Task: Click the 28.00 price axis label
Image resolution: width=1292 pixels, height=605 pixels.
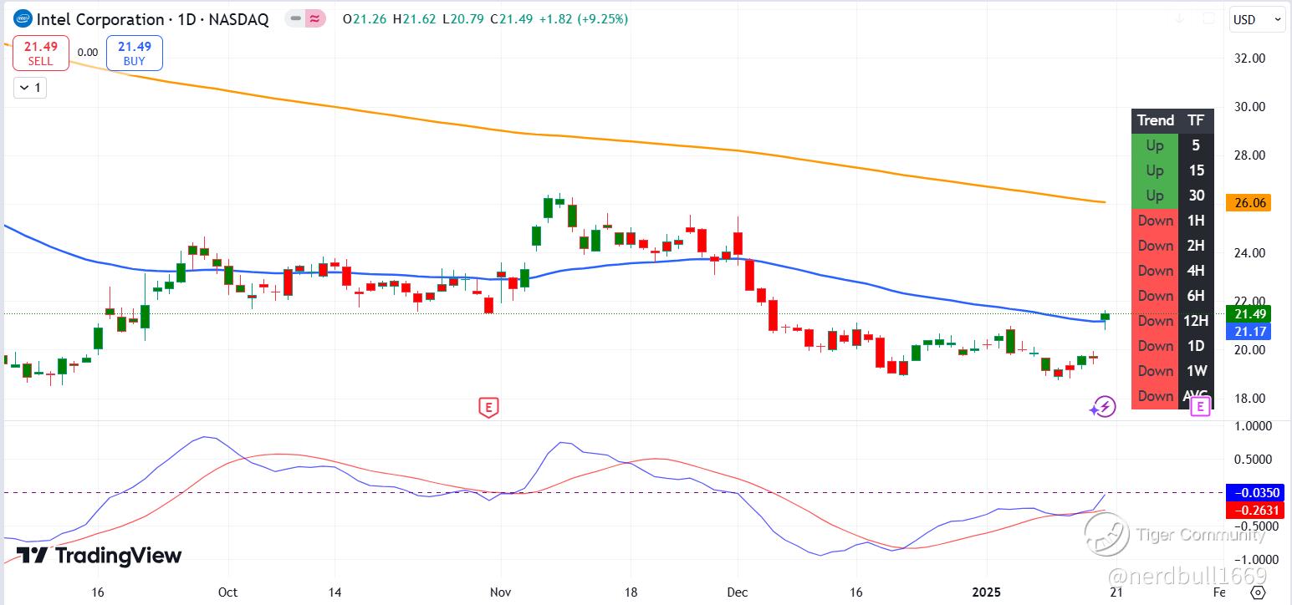Action: pos(1249,155)
